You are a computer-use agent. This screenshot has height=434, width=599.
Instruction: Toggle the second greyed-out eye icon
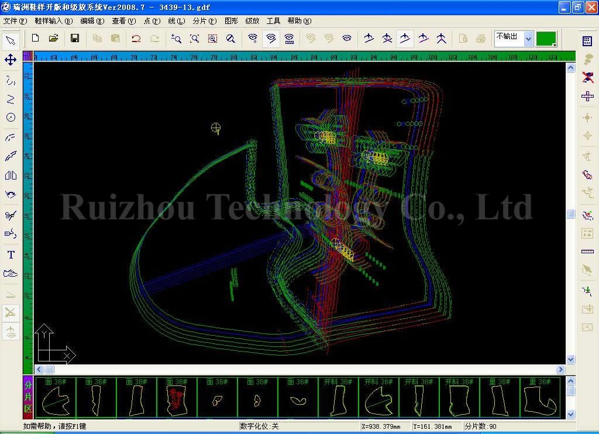coord(329,38)
